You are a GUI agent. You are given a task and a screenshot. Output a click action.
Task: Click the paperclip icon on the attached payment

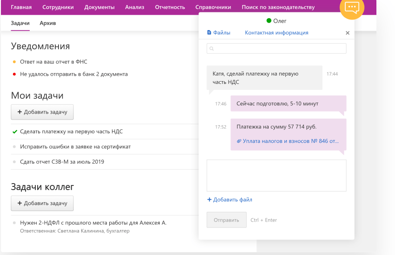[239, 141]
